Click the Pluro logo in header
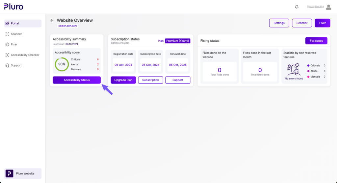 click(x=14, y=7)
